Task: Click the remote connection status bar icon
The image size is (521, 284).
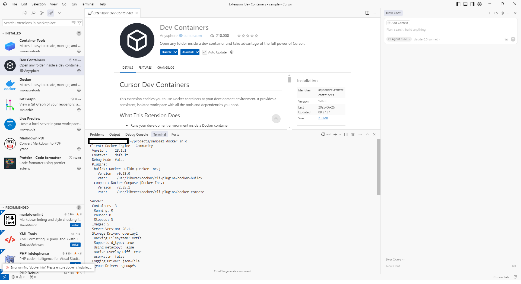Action: click(5, 277)
